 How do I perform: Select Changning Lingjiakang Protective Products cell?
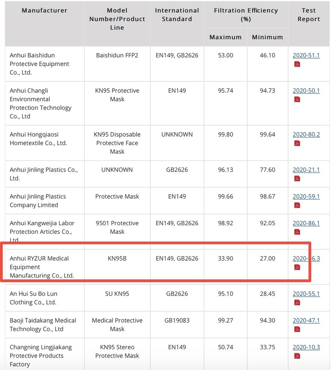click(x=44, y=354)
